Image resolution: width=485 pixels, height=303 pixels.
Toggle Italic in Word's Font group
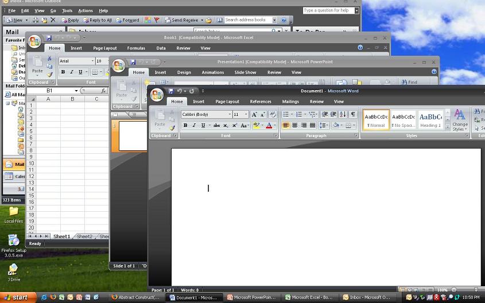[x=194, y=125]
